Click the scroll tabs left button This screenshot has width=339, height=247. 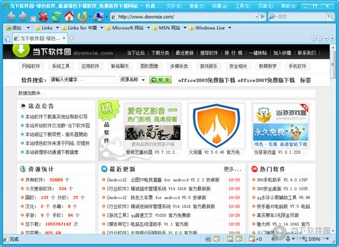click(x=313, y=38)
